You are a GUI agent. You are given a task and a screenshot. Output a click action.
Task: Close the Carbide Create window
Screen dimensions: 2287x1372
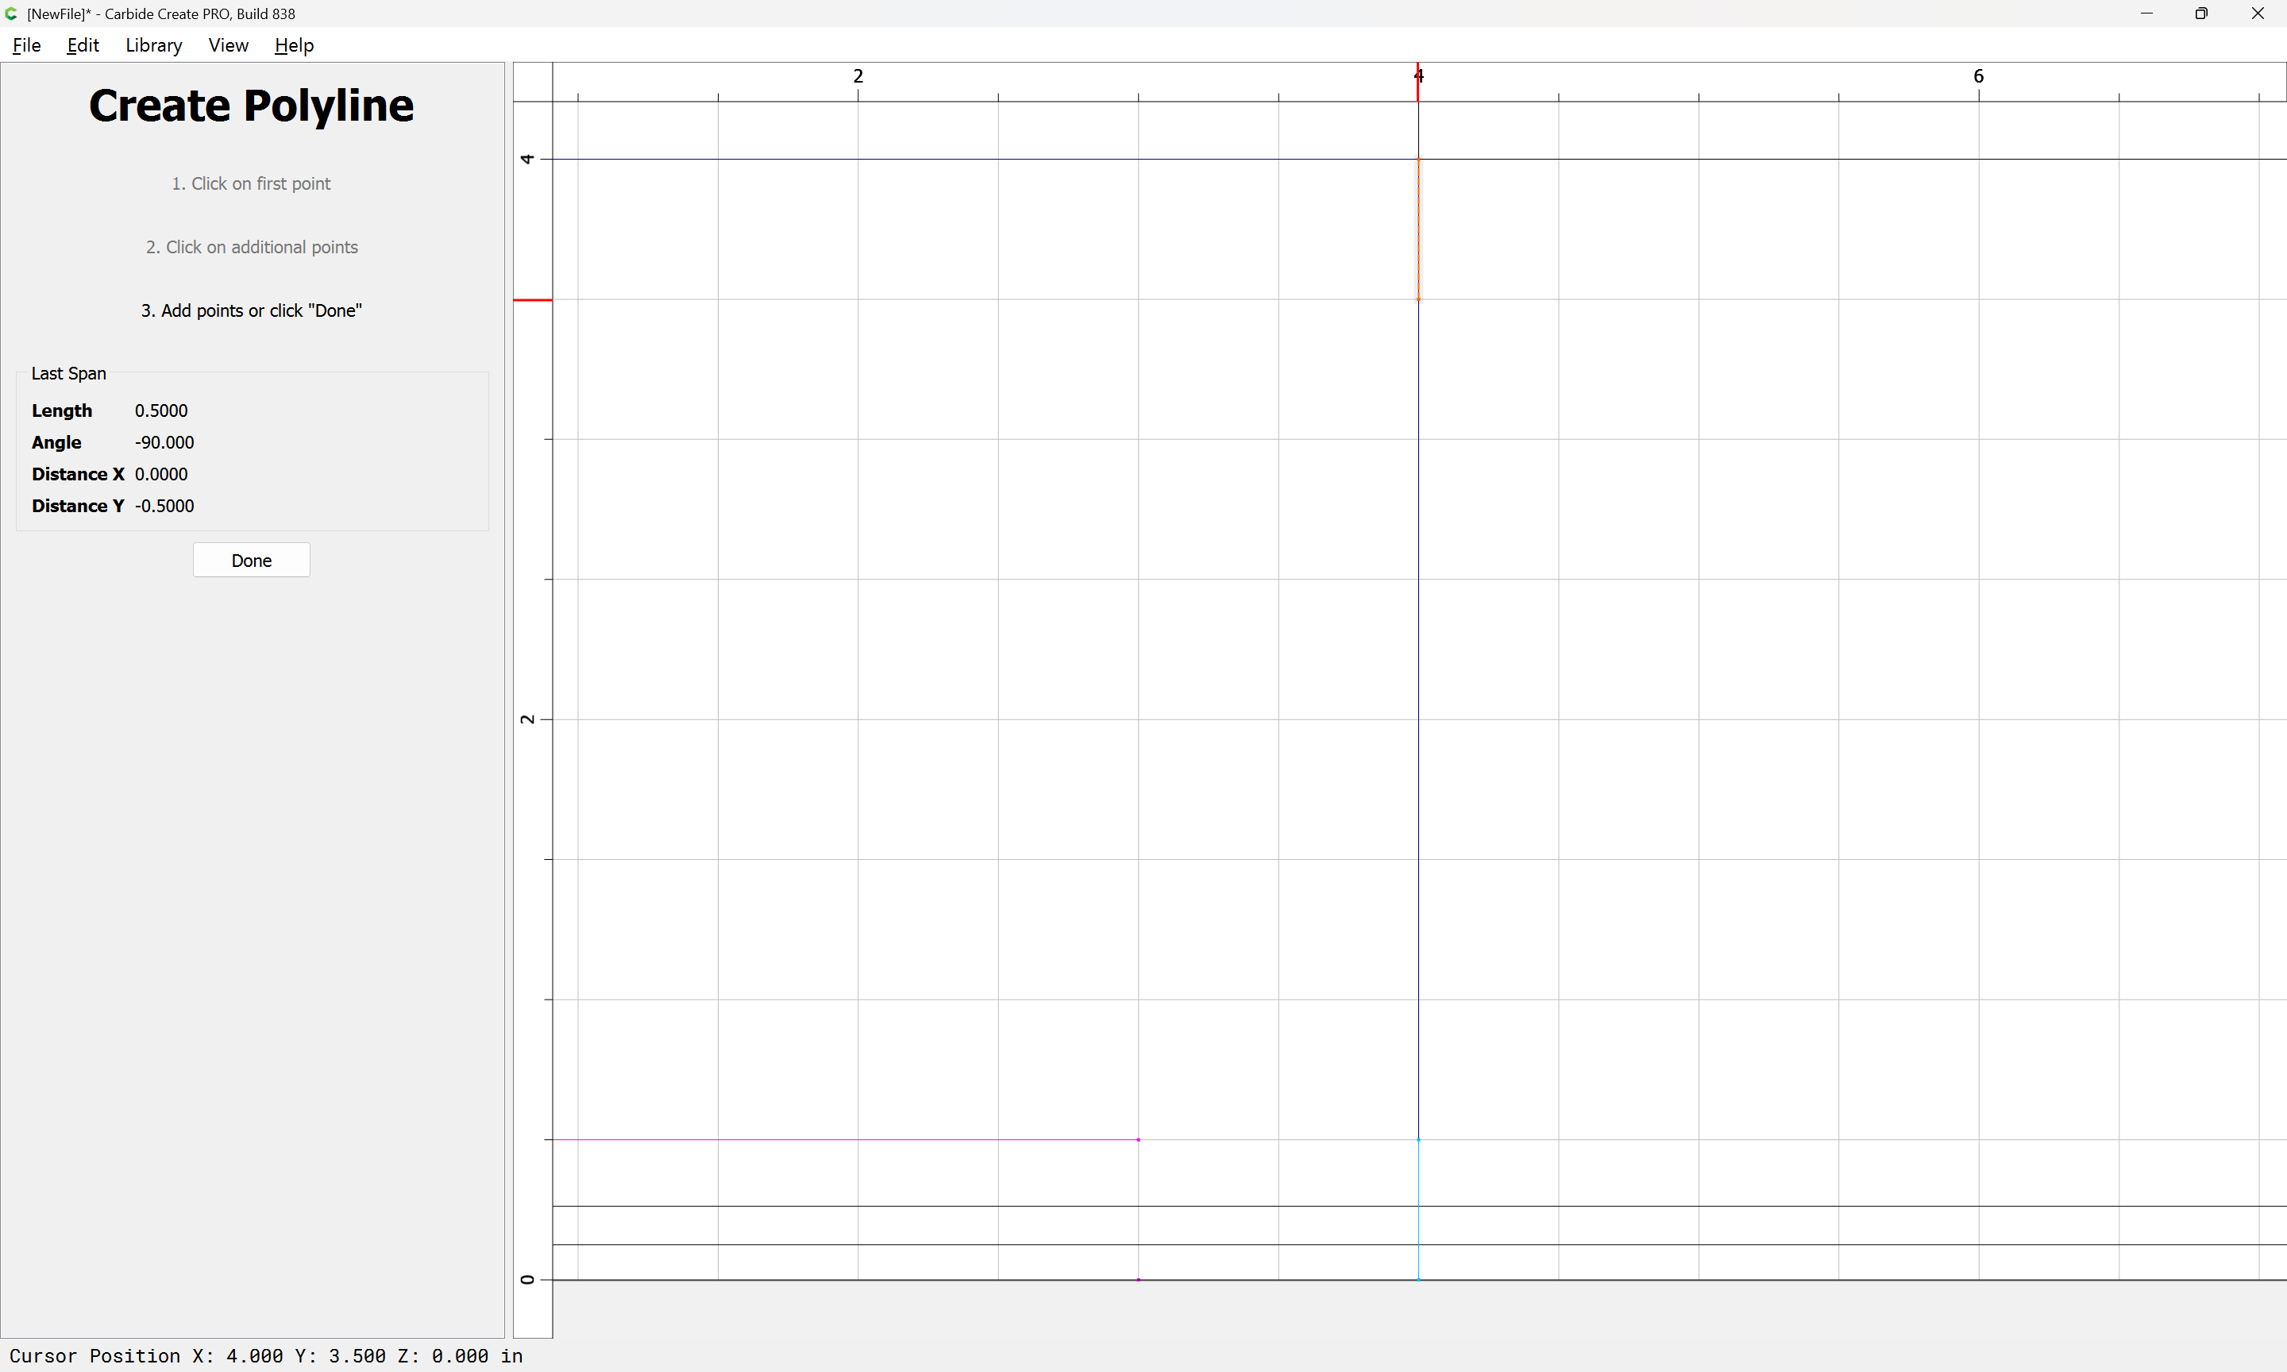[x=2258, y=13]
